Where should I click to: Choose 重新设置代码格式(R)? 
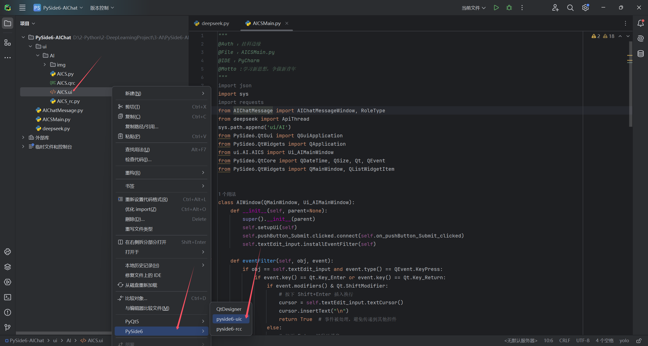point(161,199)
